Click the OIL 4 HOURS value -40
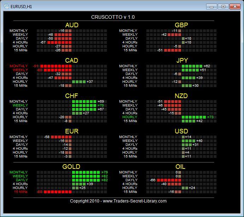This screenshot has width=244, height=217. point(164,184)
